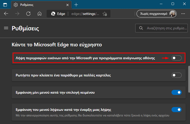
Task: Close the Ρυθμίσεις tab
Action: [67, 5]
